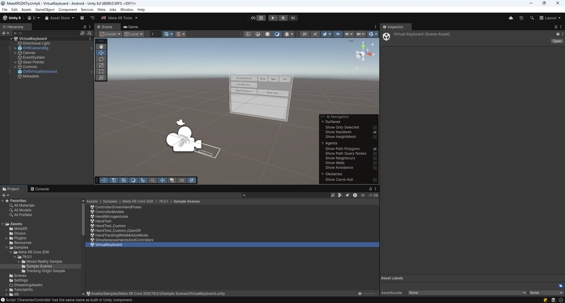Screen dimensions: 565x303
Task: Enable Show HeightMesh checkbox
Action: [x=375, y=137]
